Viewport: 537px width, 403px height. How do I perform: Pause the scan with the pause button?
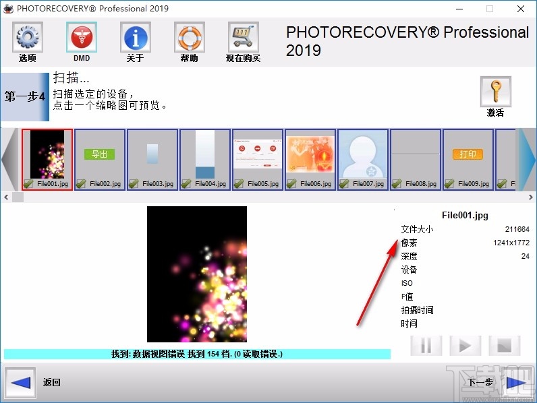(426, 346)
